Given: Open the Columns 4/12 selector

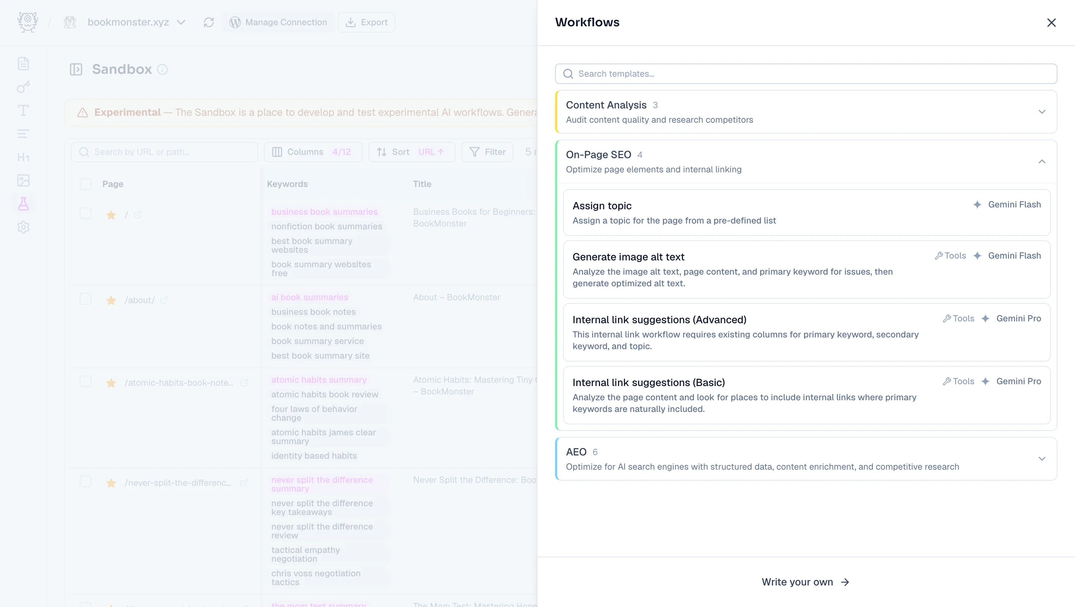Looking at the screenshot, I should pos(313,152).
